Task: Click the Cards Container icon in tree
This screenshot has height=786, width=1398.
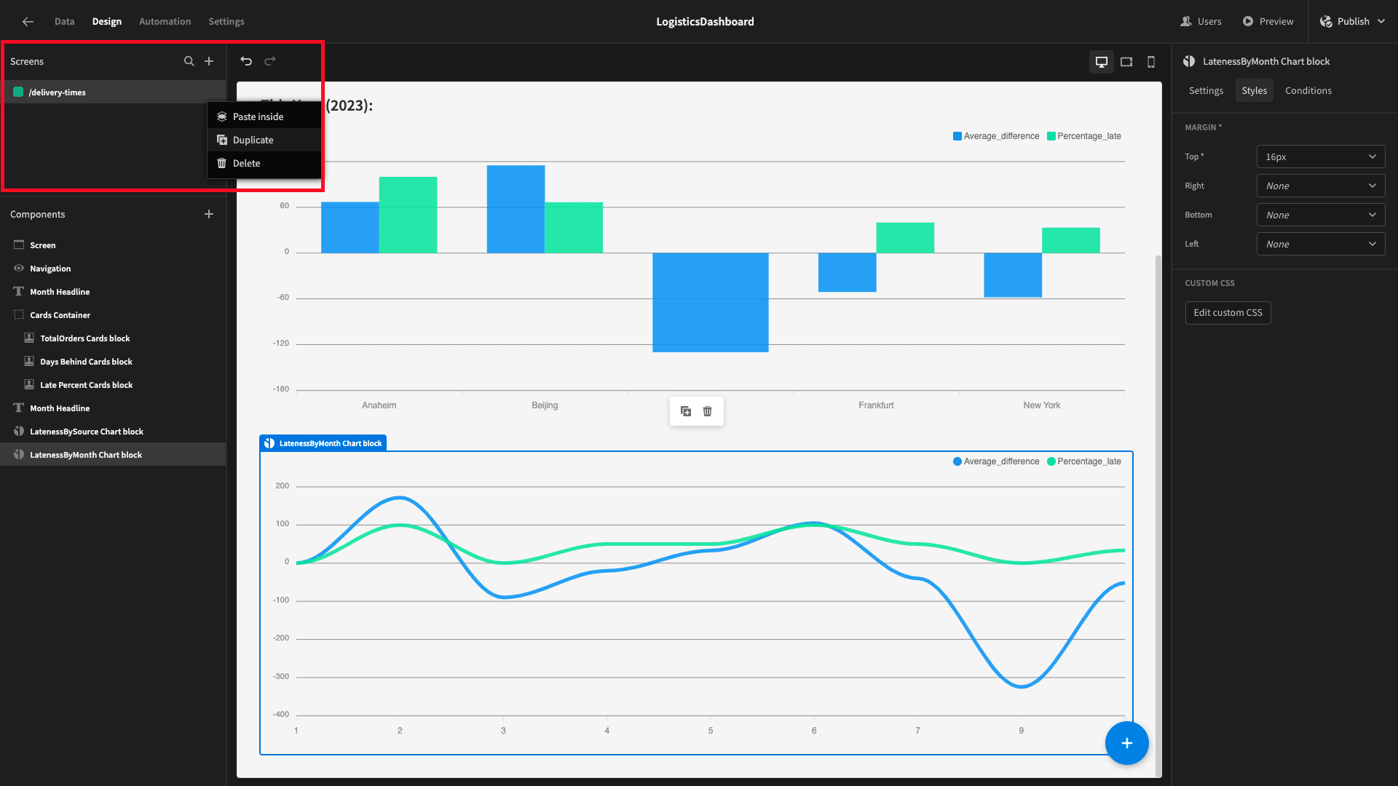Action: [x=19, y=315]
